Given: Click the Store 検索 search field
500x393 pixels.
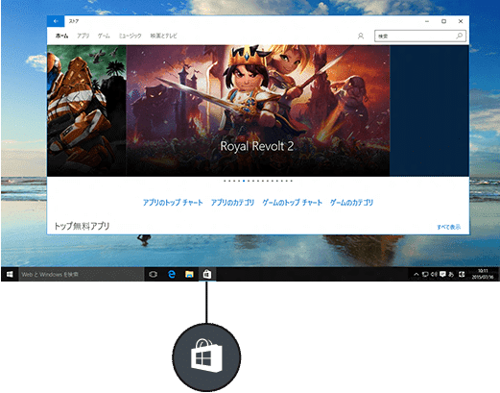Looking at the screenshot, I should point(419,36).
